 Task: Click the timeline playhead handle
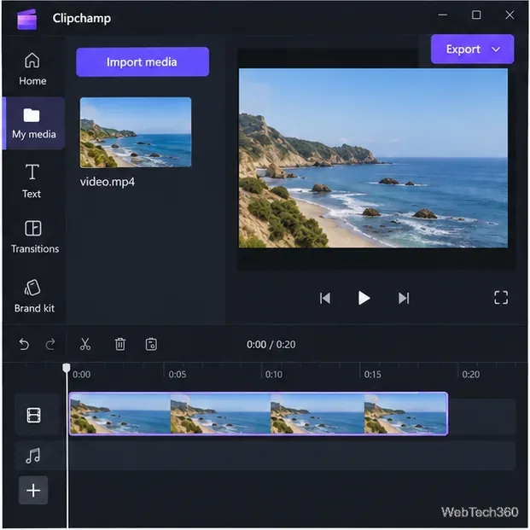coord(67,368)
